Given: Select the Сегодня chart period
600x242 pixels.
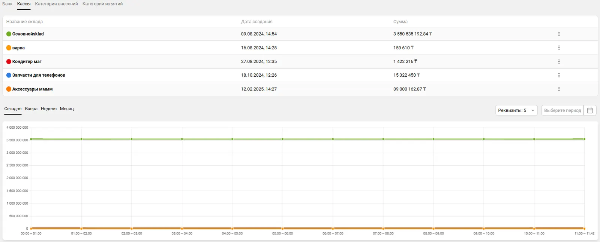Looking at the screenshot, I should point(13,109).
